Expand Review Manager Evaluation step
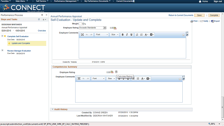Screen dimensions: 224x126 (2, 50)
